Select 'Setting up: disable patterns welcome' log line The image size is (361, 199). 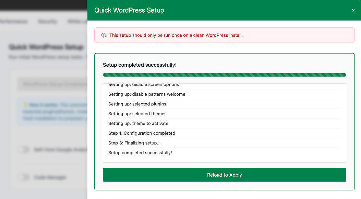[x=225, y=94]
